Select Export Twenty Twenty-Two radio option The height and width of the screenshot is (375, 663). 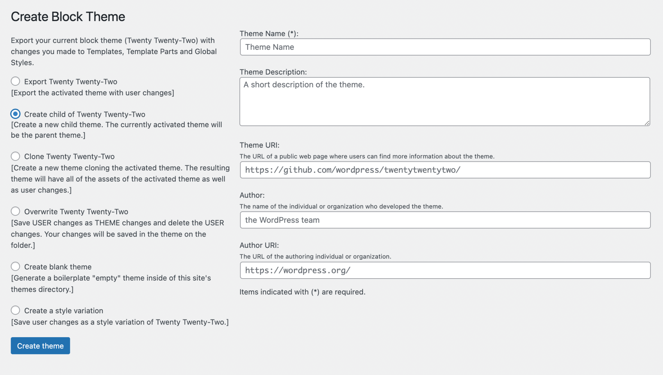coord(15,81)
